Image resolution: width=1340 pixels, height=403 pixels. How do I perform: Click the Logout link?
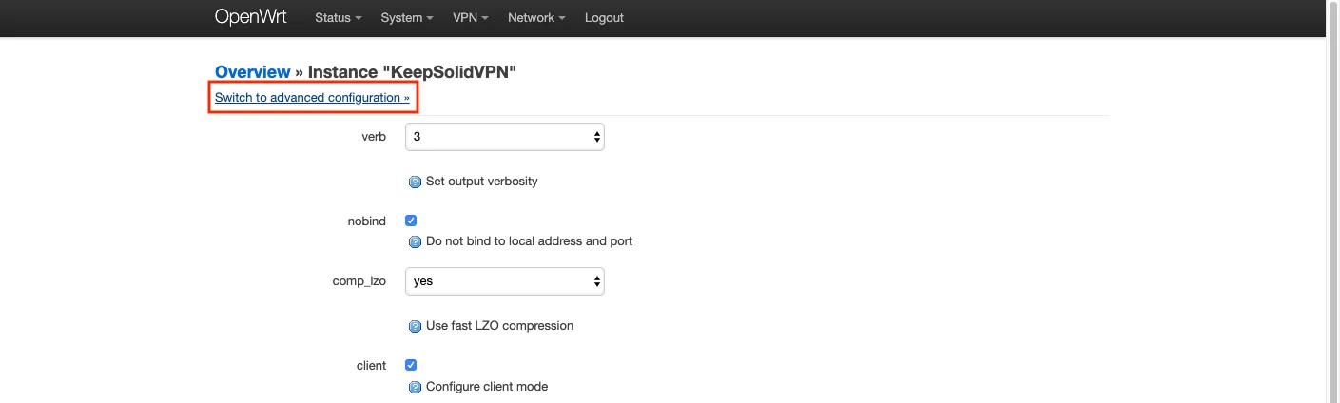[604, 18]
